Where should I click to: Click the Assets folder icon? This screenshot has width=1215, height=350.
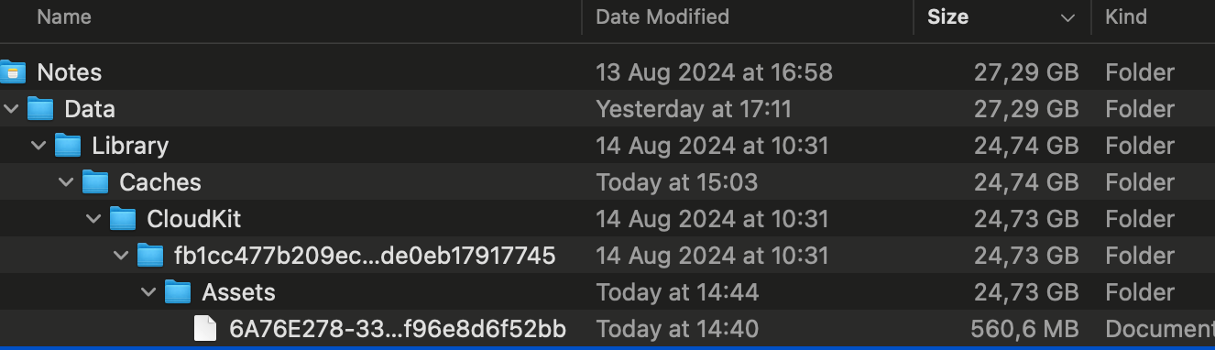tap(178, 292)
